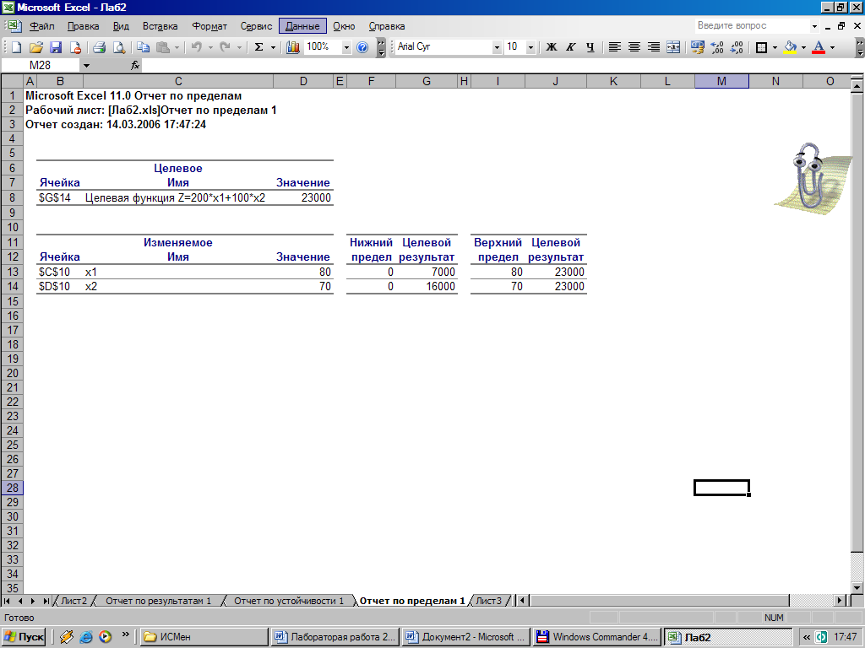The image size is (865, 648).
Task: Apply red font color letter A
Action: [819, 47]
